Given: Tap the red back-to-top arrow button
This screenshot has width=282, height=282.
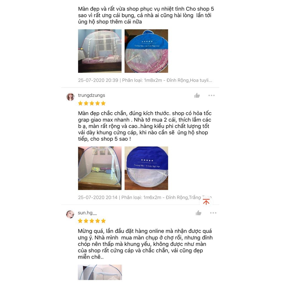Looking at the screenshot, I should pos(206,202).
